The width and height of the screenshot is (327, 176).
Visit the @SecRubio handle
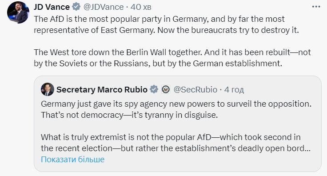click(x=195, y=89)
